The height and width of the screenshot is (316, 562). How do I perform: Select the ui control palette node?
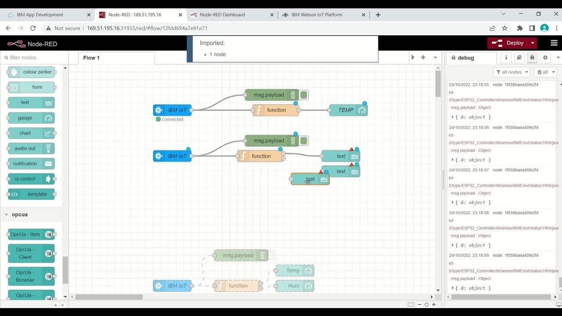click(x=31, y=179)
